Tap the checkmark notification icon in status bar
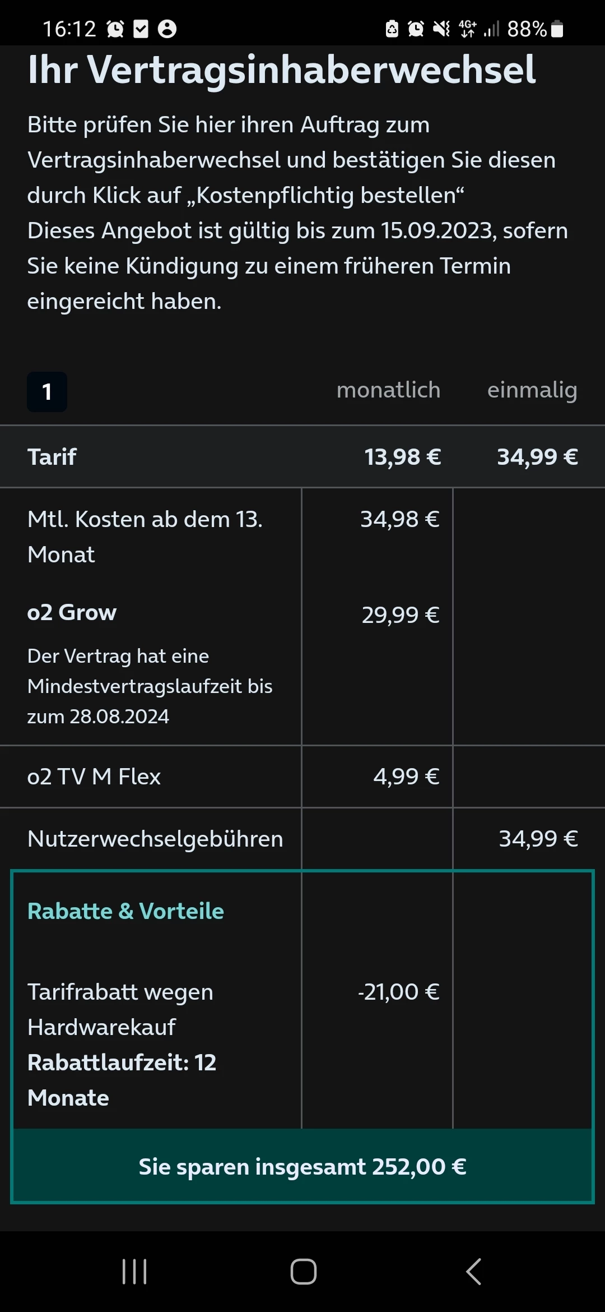The image size is (605, 1312). (x=141, y=29)
